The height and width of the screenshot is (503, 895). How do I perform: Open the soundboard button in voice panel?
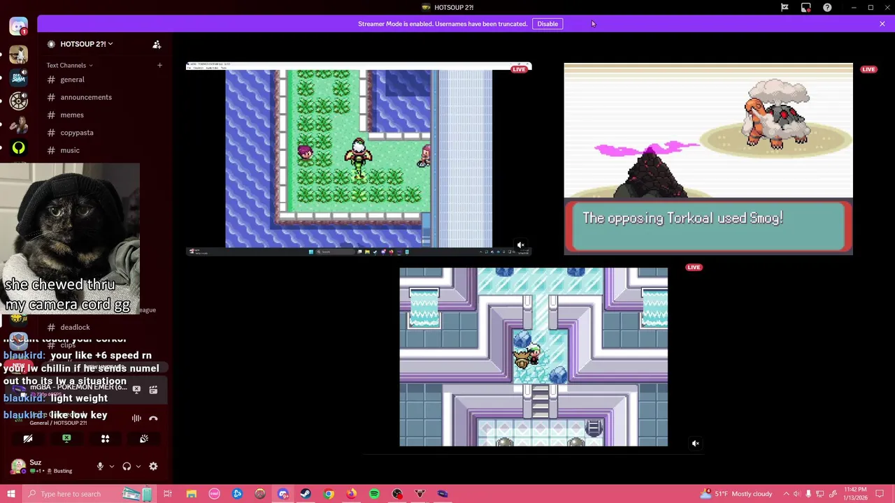pos(144,439)
